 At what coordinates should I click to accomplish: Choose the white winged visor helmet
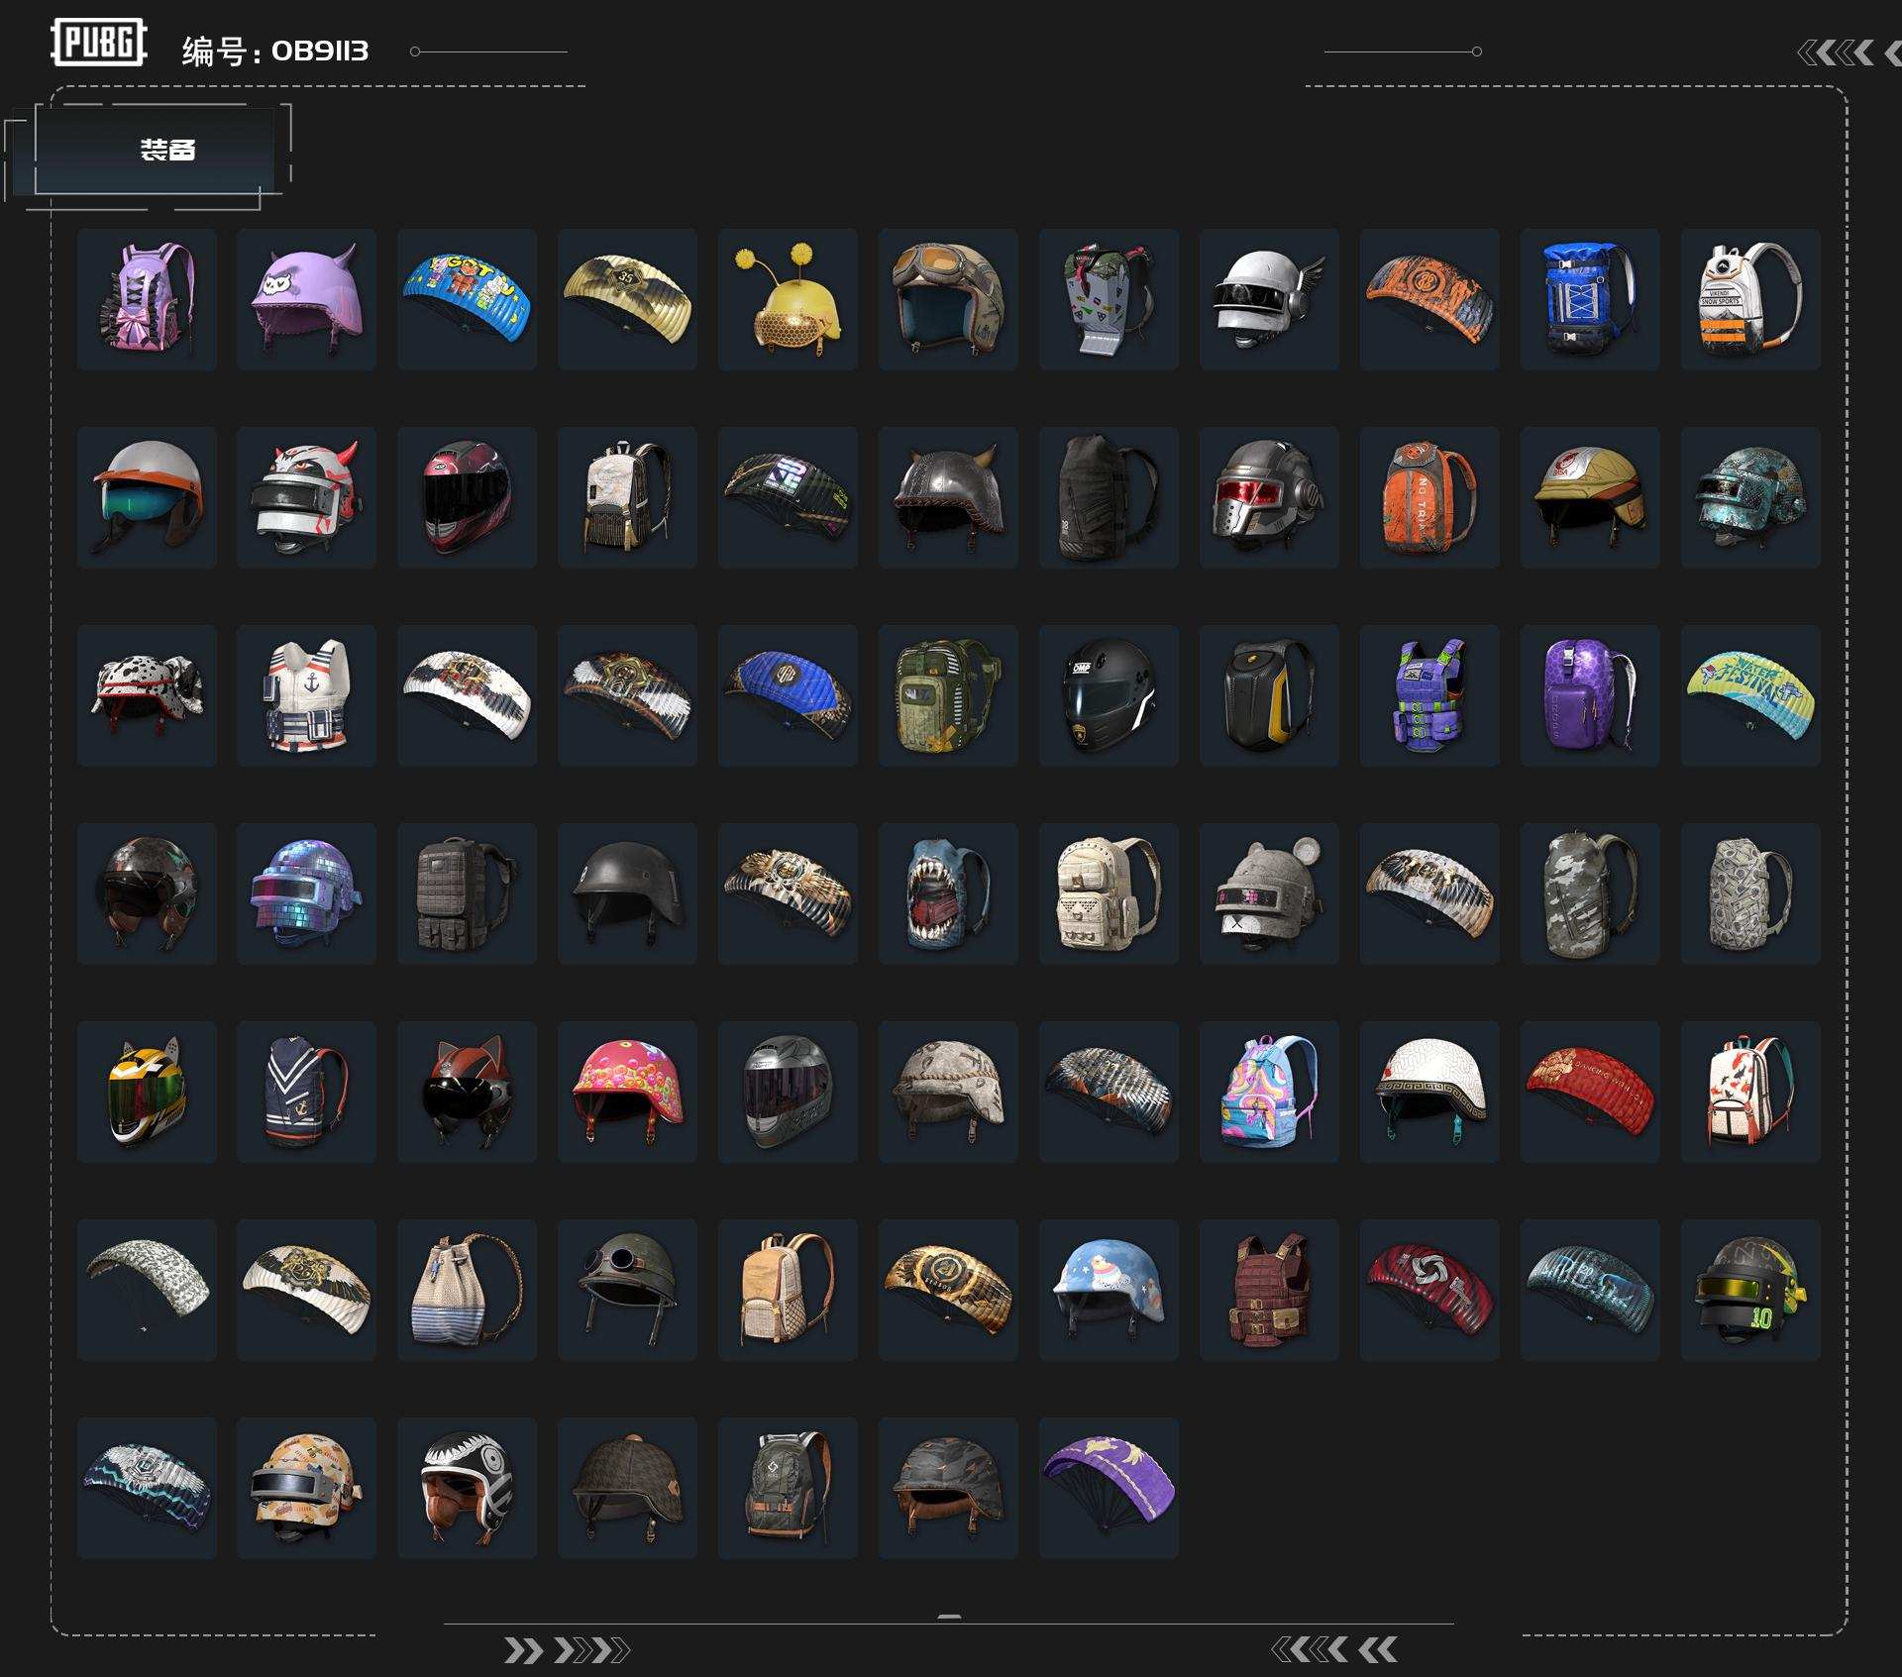pos(1268,299)
